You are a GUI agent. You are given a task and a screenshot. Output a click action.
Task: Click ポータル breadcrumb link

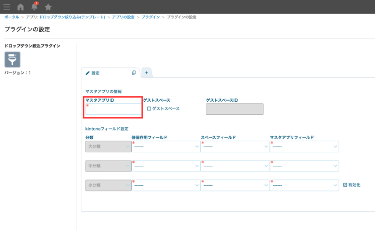(x=11, y=17)
